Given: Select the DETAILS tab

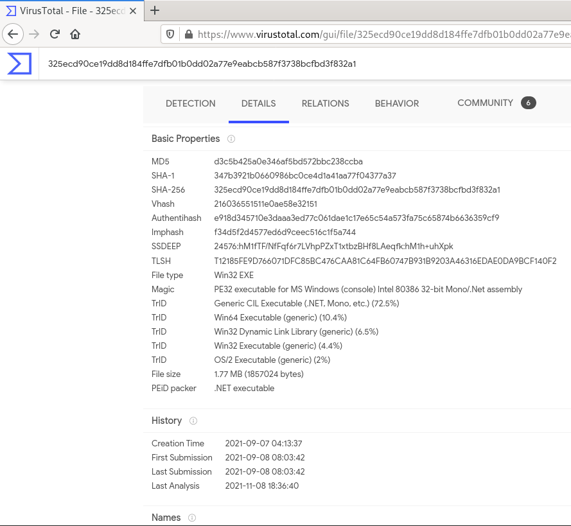Looking at the screenshot, I should pos(259,103).
